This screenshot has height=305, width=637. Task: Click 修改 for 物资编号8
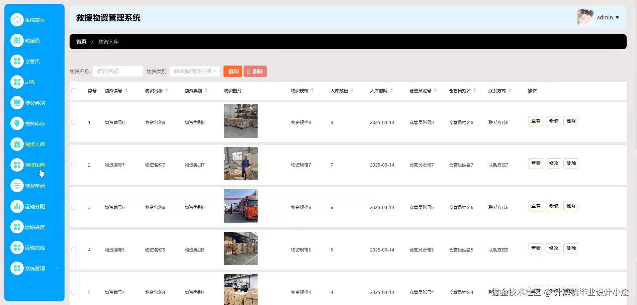pos(554,121)
